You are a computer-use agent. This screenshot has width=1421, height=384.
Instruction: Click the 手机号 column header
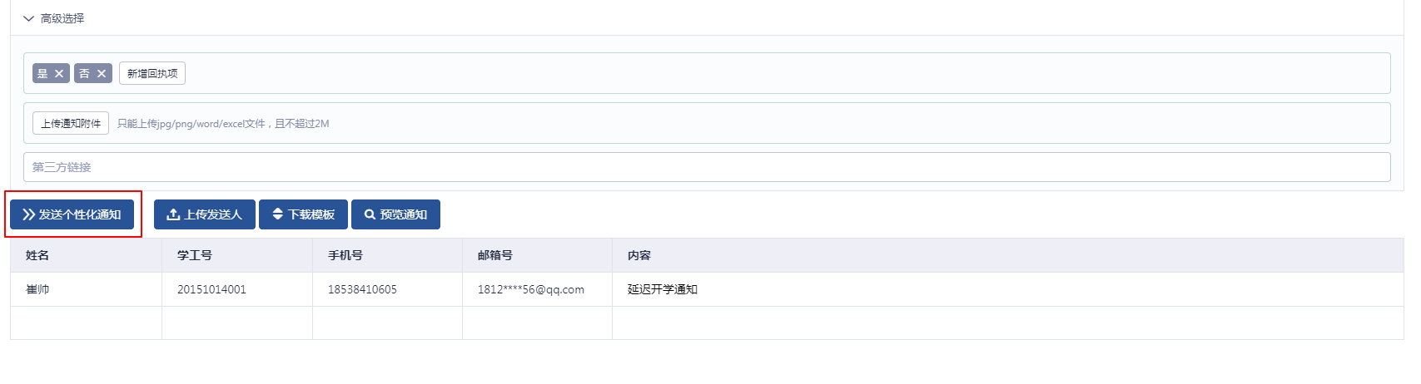point(345,255)
